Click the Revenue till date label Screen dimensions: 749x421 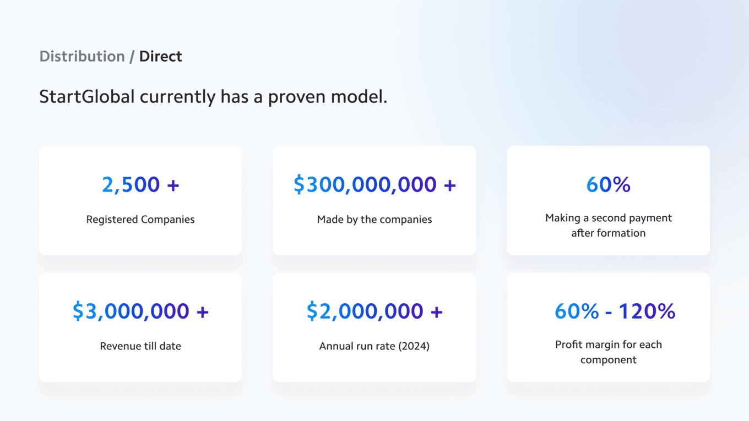[140, 346]
